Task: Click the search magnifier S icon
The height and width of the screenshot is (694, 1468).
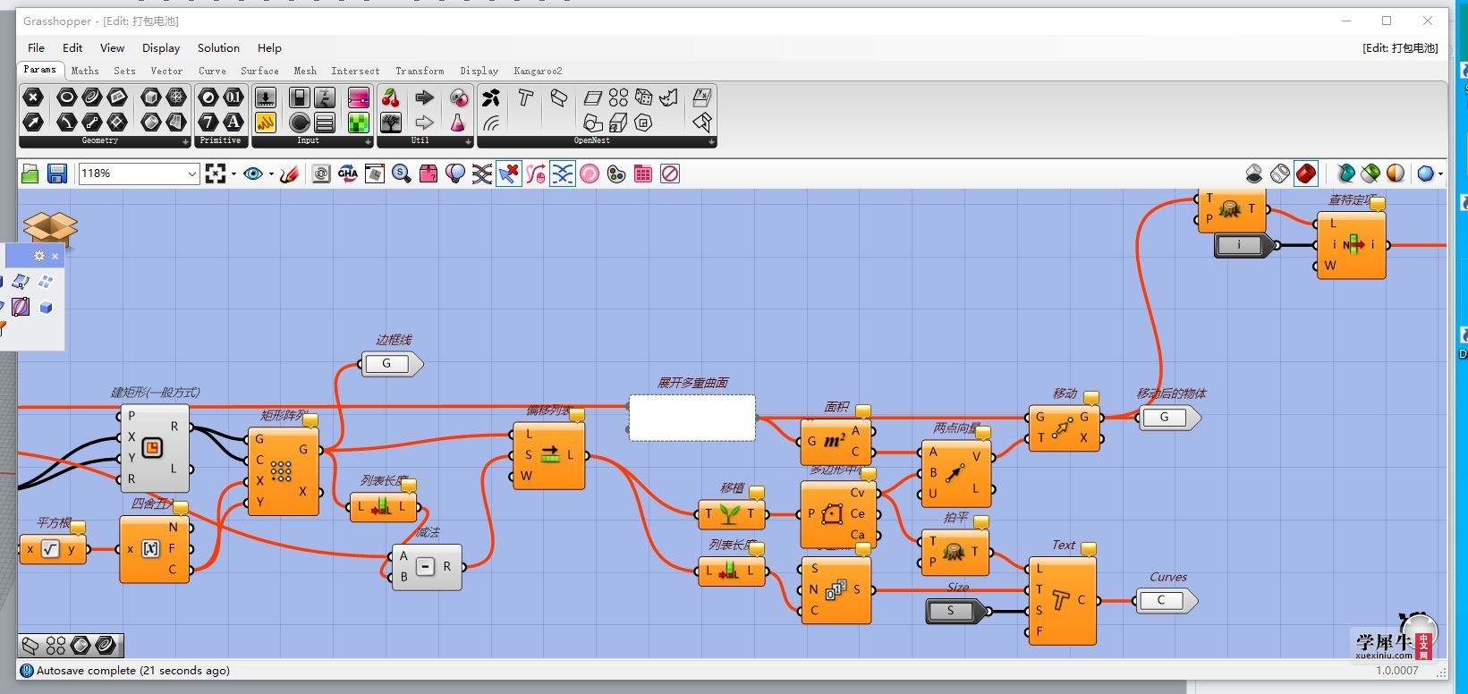Action: (x=402, y=173)
